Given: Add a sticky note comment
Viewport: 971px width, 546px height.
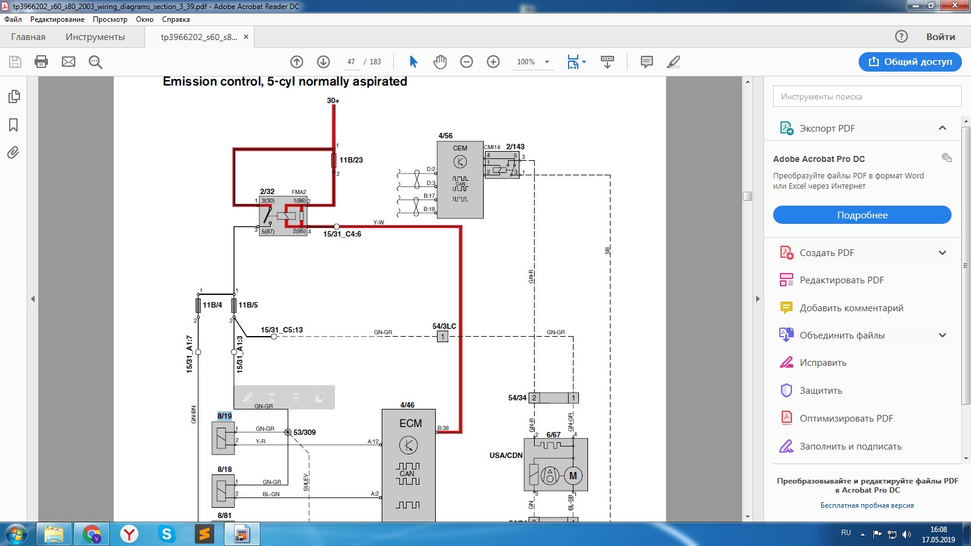Looking at the screenshot, I should tap(647, 62).
